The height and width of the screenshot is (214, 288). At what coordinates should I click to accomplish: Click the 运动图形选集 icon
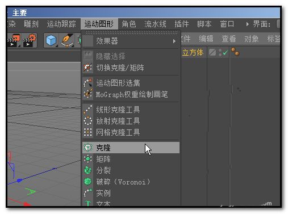(88, 83)
